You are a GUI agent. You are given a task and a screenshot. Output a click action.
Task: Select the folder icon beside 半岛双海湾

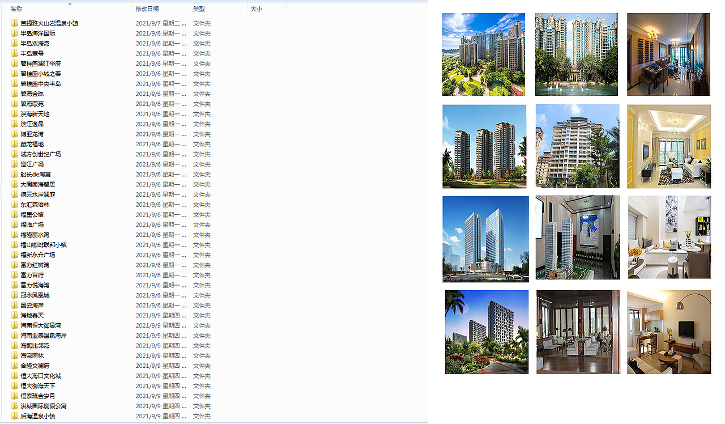[x=15, y=44]
